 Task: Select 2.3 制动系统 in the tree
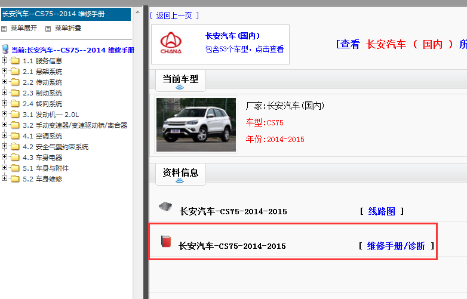42,93
